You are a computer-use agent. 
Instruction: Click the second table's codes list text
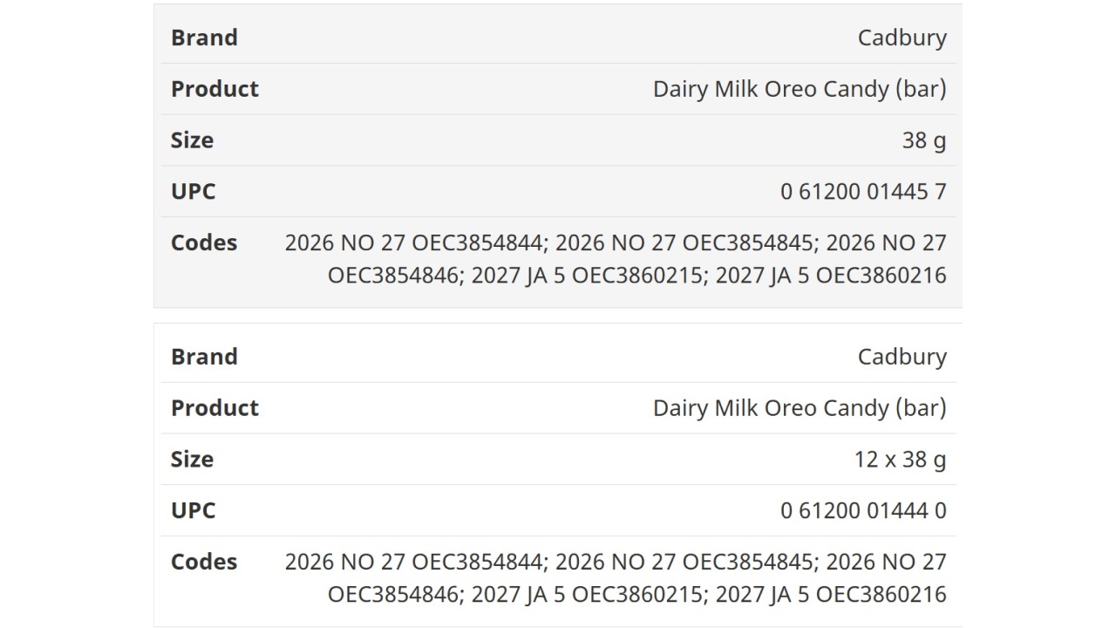click(x=616, y=578)
